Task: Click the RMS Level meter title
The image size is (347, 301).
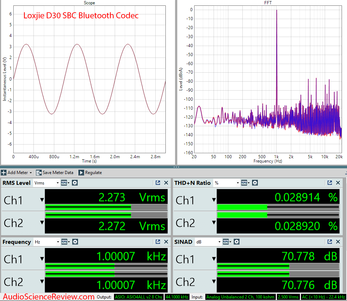Action: click(x=17, y=183)
